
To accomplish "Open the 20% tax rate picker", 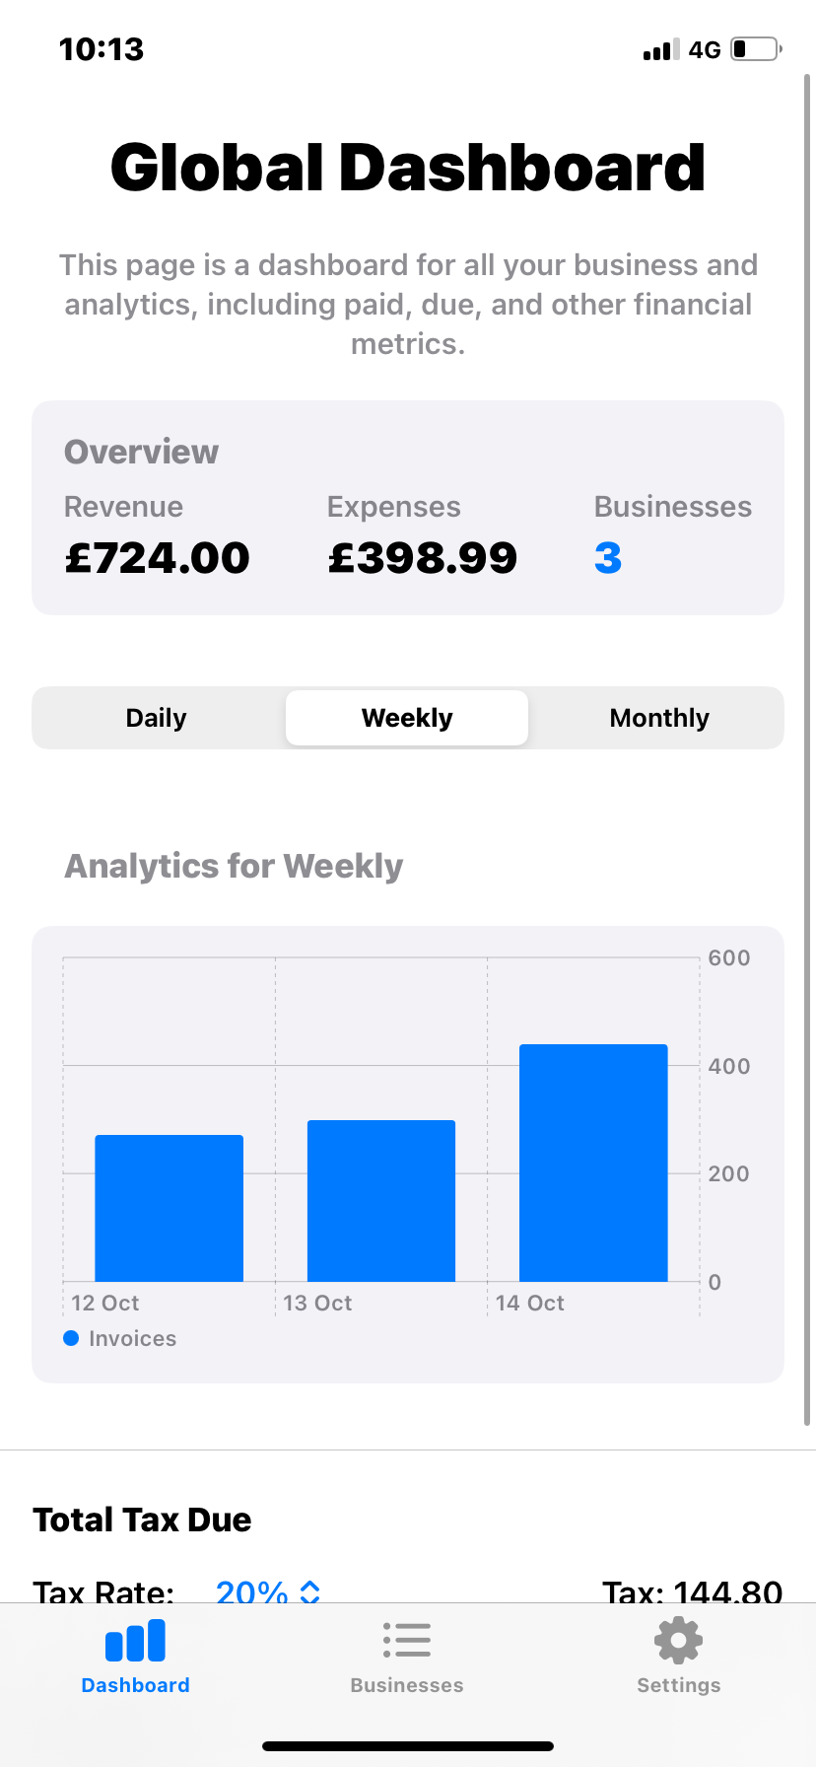I will tap(252, 1590).
